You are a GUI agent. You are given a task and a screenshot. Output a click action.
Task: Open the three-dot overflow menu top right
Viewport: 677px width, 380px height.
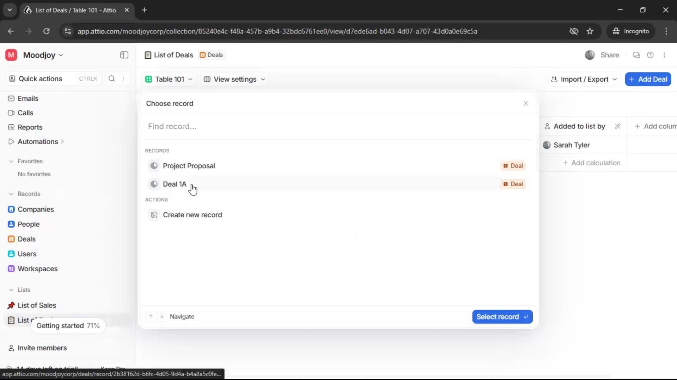coord(665,55)
